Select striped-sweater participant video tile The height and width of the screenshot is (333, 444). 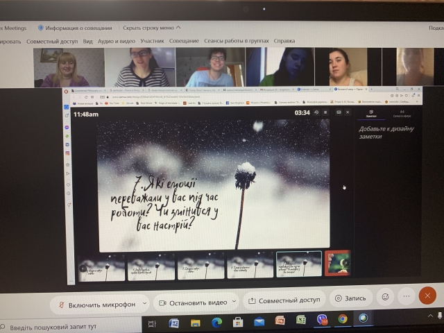[x=140, y=67]
